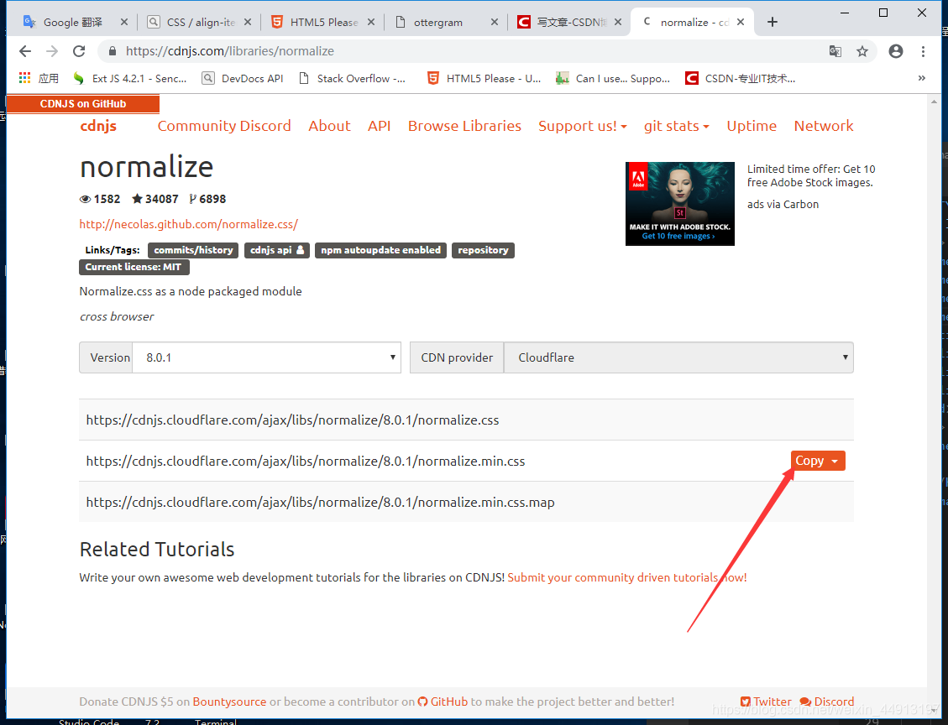
Task: Click the commits/history tag
Action: [x=193, y=250]
